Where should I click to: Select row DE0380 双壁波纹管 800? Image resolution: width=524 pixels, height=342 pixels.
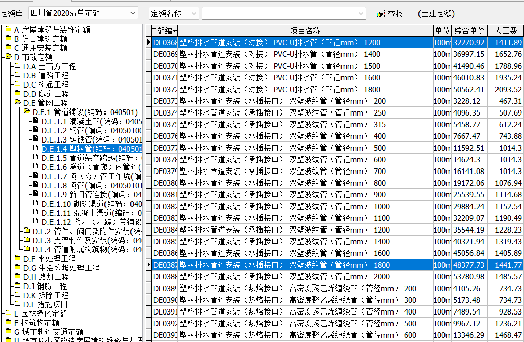[337, 183]
